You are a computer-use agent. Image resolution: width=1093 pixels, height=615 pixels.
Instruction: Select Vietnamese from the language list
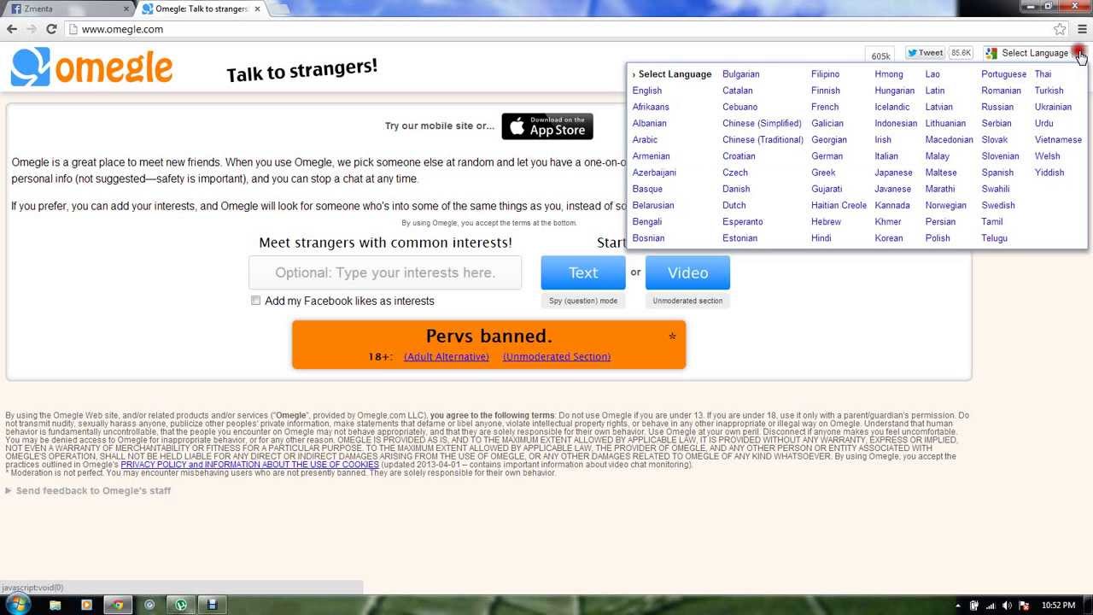click(x=1058, y=140)
